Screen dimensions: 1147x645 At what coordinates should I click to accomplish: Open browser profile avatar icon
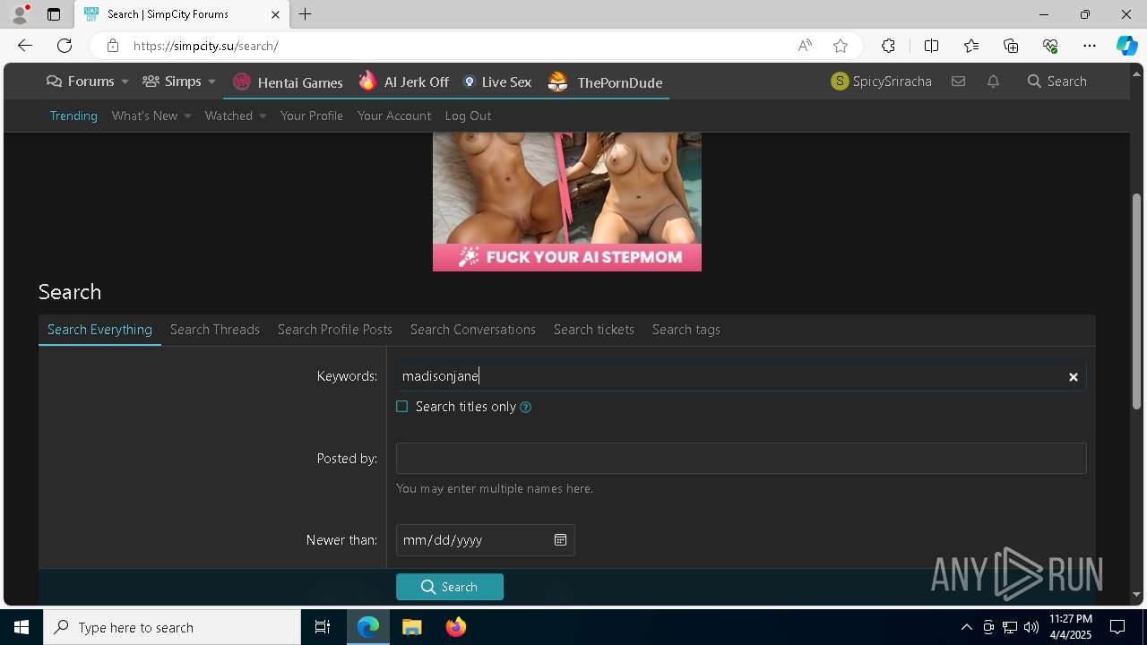point(20,14)
